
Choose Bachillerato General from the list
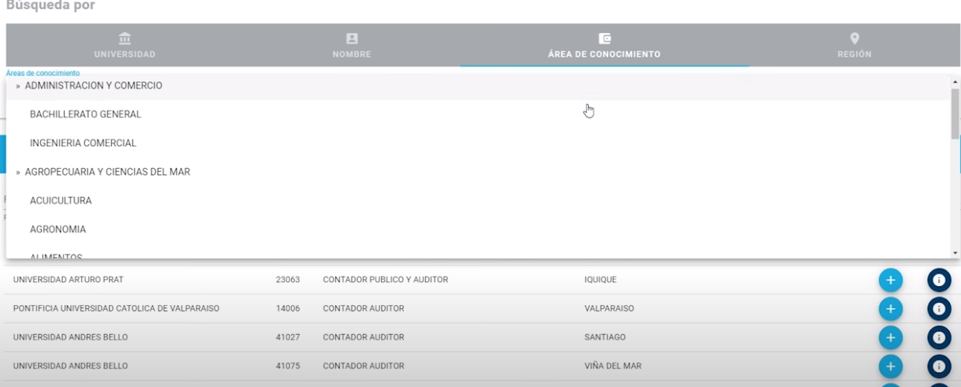[x=85, y=114]
